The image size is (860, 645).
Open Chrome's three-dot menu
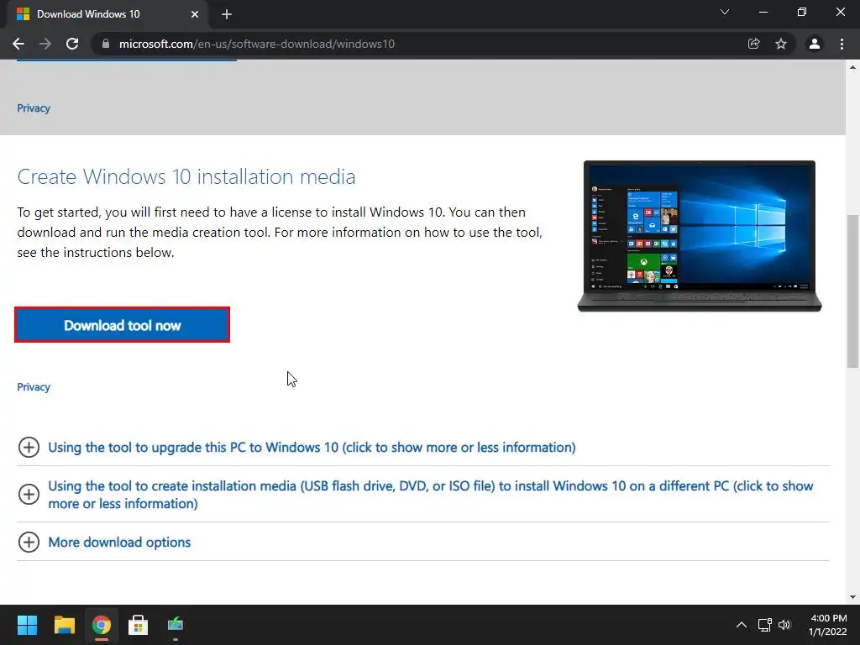(842, 44)
